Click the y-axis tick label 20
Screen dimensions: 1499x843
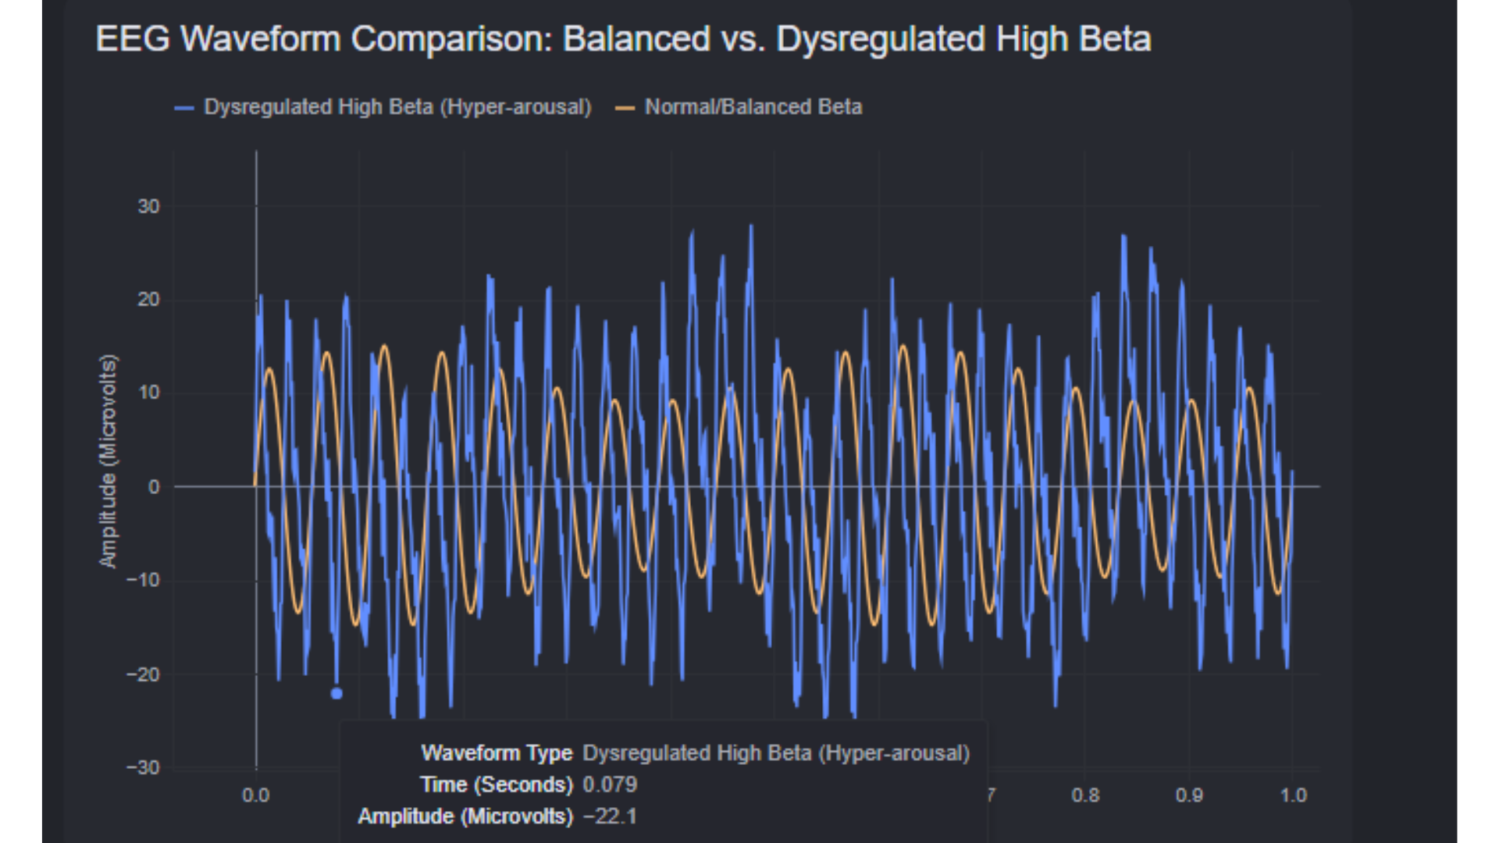click(x=148, y=300)
